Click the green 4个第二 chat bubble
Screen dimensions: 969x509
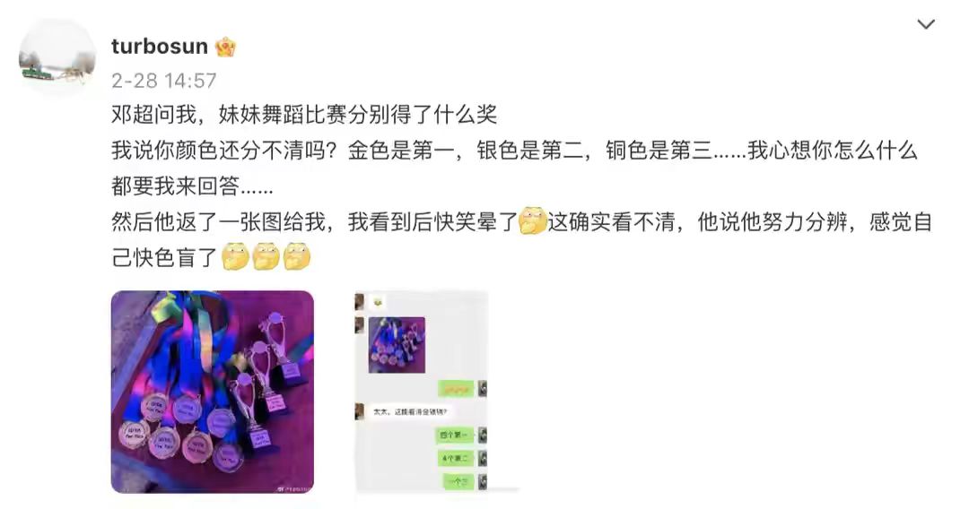456,459
